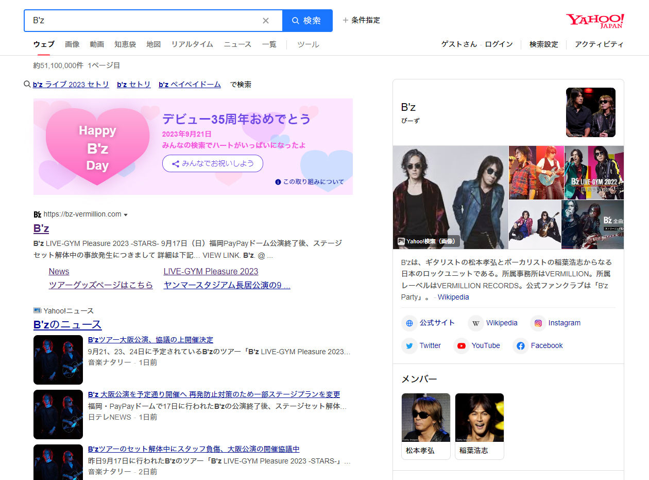The width and height of the screenshot is (649, 480).
Task: Click the Happy B'z Day heart graphic
Action: point(97,146)
